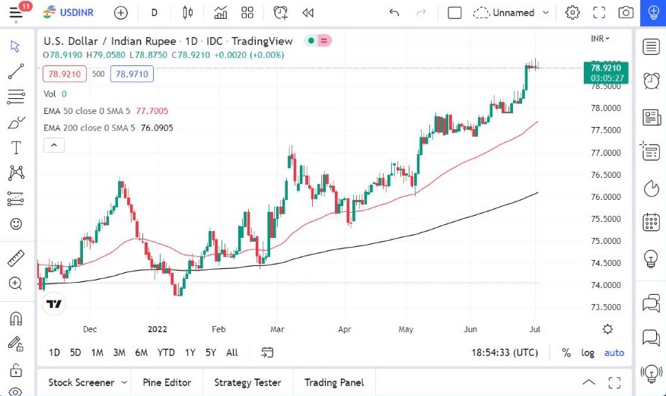Viewport: 666px width, 396px height.
Task: Set time range to YTD
Action: click(x=166, y=353)
